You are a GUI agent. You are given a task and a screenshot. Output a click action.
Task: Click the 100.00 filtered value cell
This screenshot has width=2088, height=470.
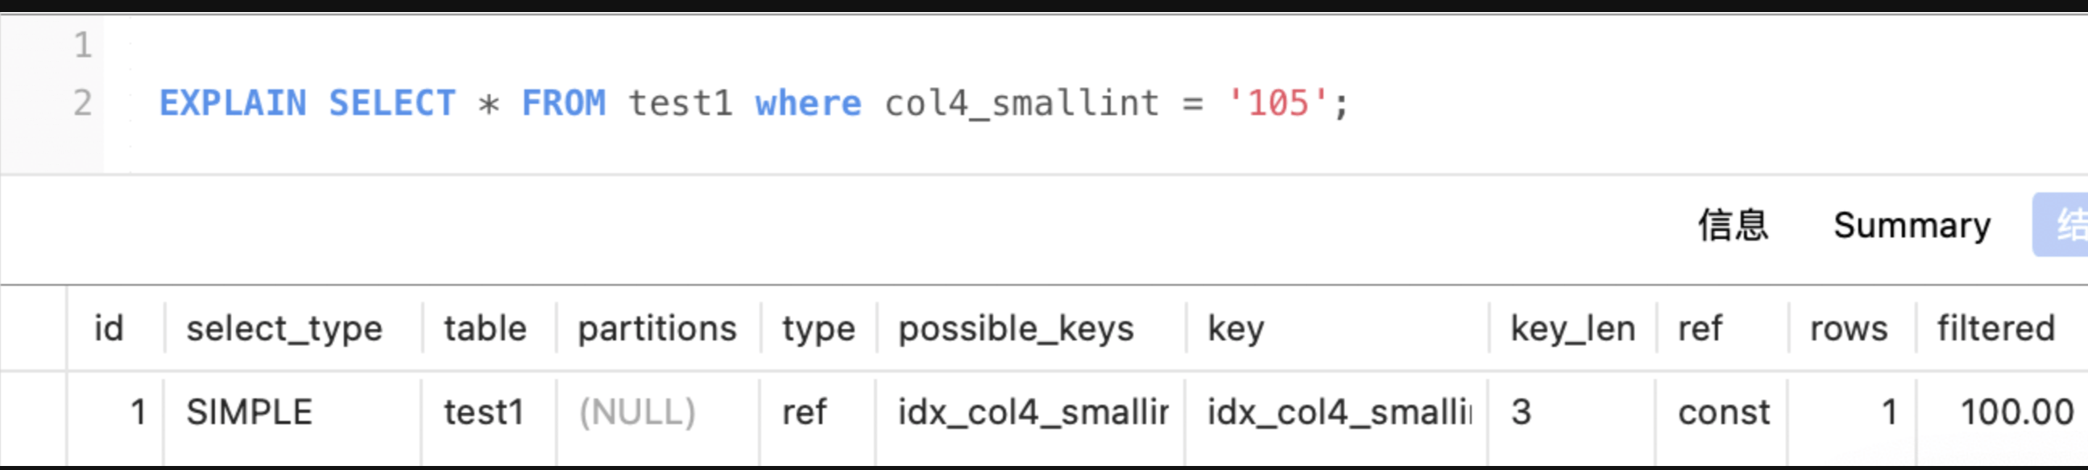(2015, 413)
